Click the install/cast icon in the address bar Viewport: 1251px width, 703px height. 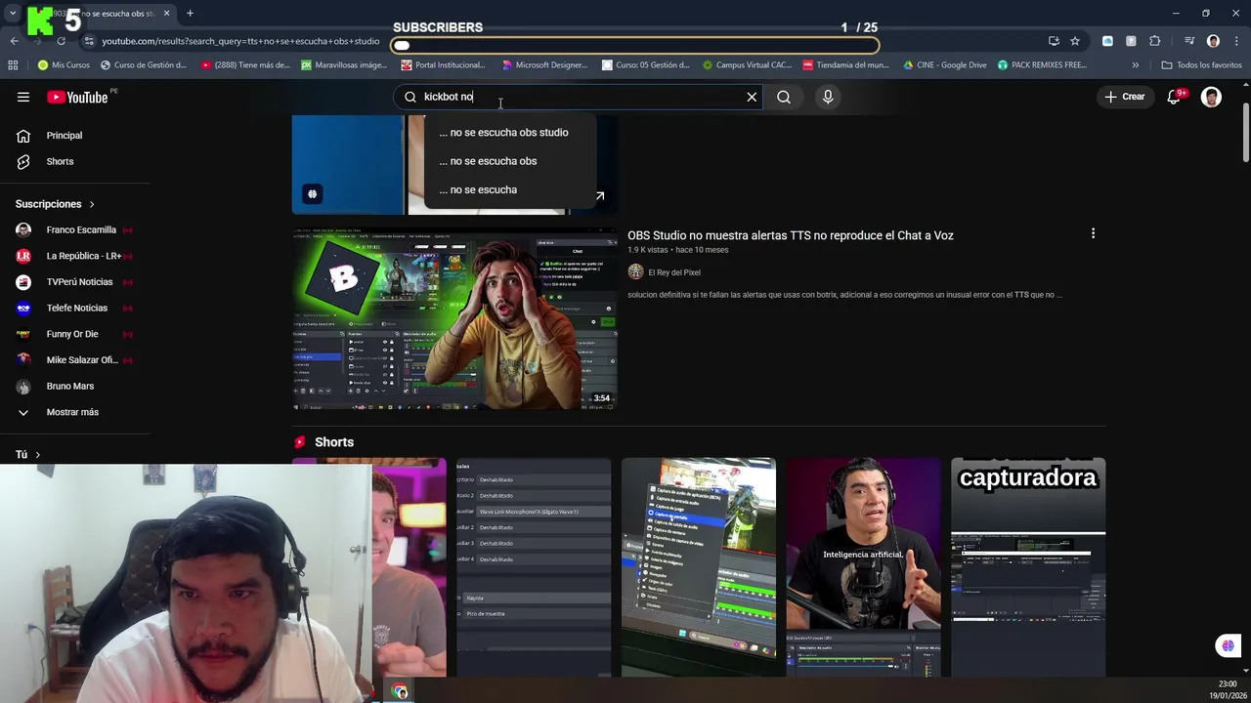[x=1054, y=41]
